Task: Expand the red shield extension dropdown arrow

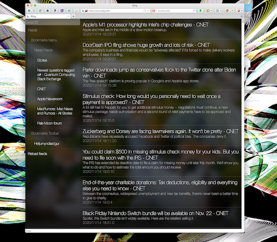Action: click(x=242, y=11)
